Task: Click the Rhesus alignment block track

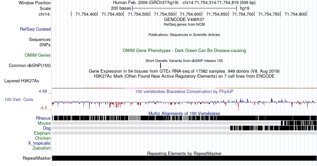Action: (184, 118)
